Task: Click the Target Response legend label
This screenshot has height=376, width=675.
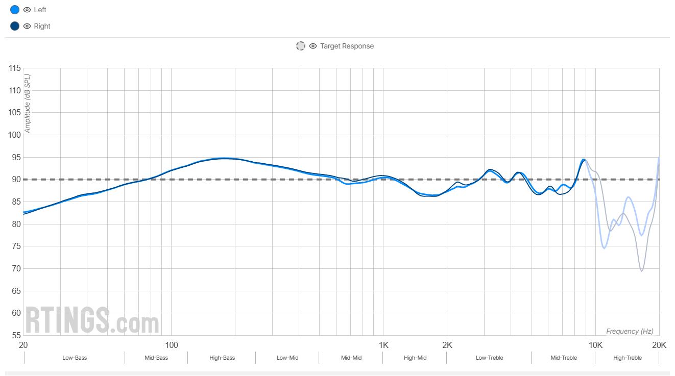Action: pos(347,46)
